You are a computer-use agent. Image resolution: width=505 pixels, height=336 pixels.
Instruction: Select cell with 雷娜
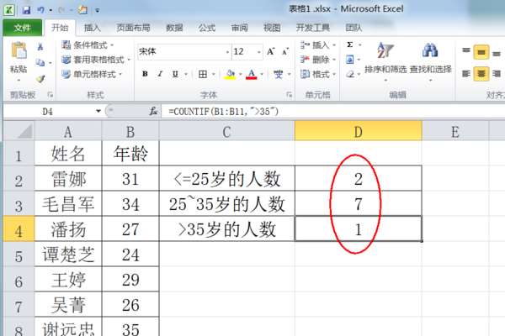pyautogui.click(x=68, y=179)
